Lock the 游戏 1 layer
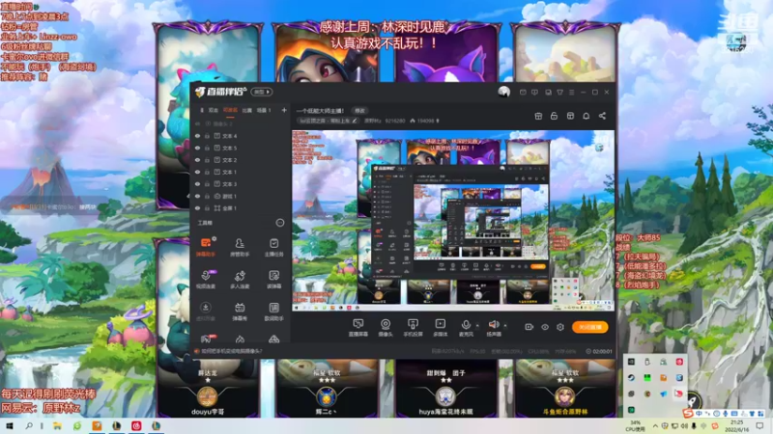Screen dimensions: 773x434 tap(207, 197)
